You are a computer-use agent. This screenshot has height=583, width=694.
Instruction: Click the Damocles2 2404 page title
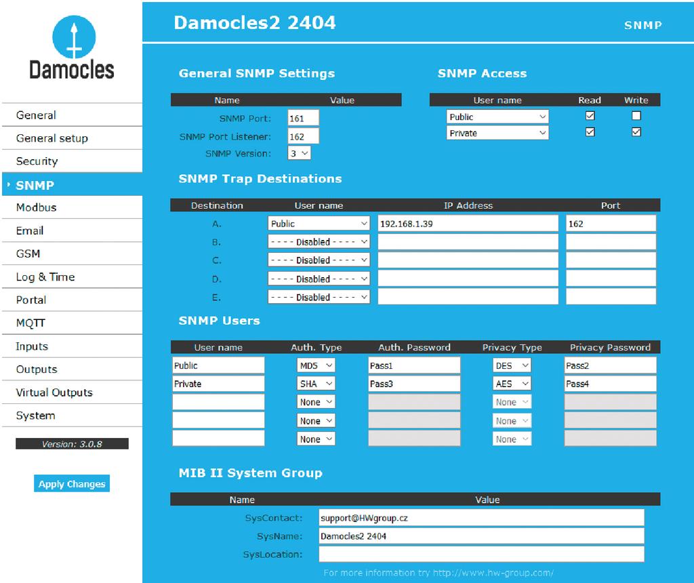pos(255,22)
